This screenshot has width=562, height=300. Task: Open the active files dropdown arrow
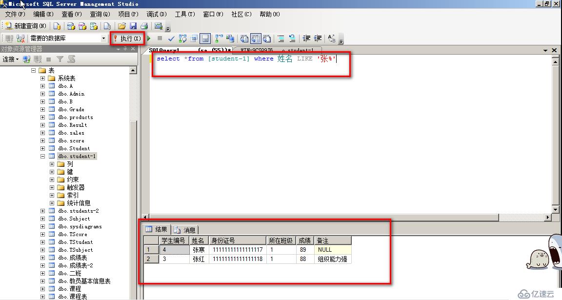coord(545,50)
